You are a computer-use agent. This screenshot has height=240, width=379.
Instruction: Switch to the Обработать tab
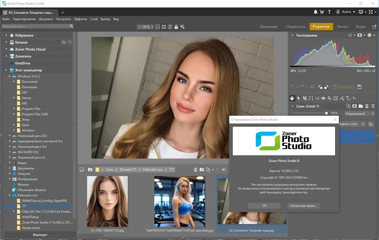click(x=296, y=27)
